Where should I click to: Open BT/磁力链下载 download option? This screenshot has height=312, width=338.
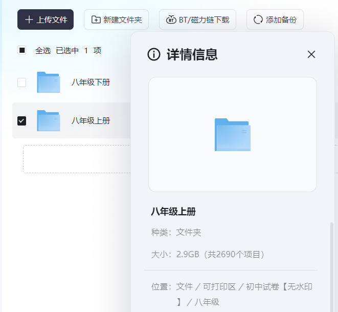click(x=197, y=20)
